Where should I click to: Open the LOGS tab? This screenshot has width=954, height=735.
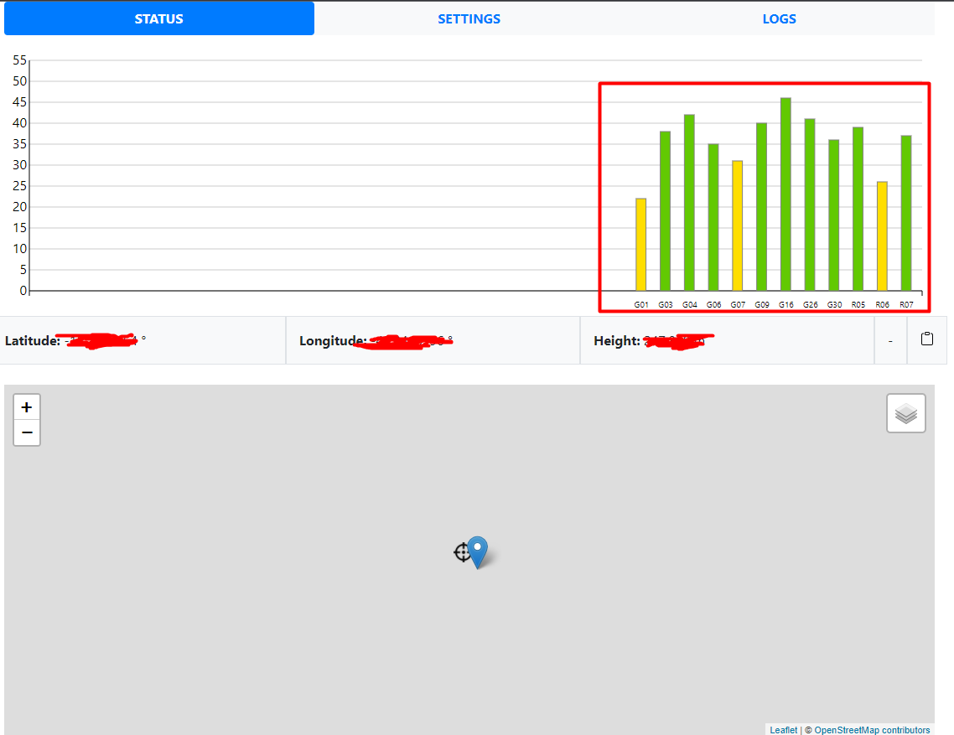(780, 19)
